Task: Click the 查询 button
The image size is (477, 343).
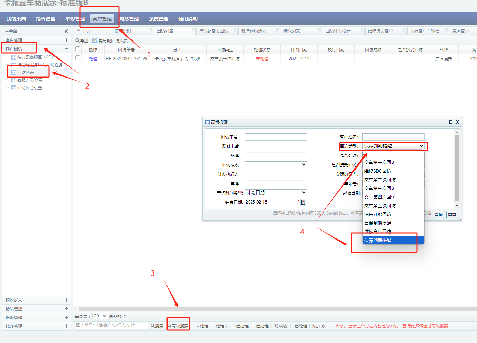Action: (x=438, y=215)
